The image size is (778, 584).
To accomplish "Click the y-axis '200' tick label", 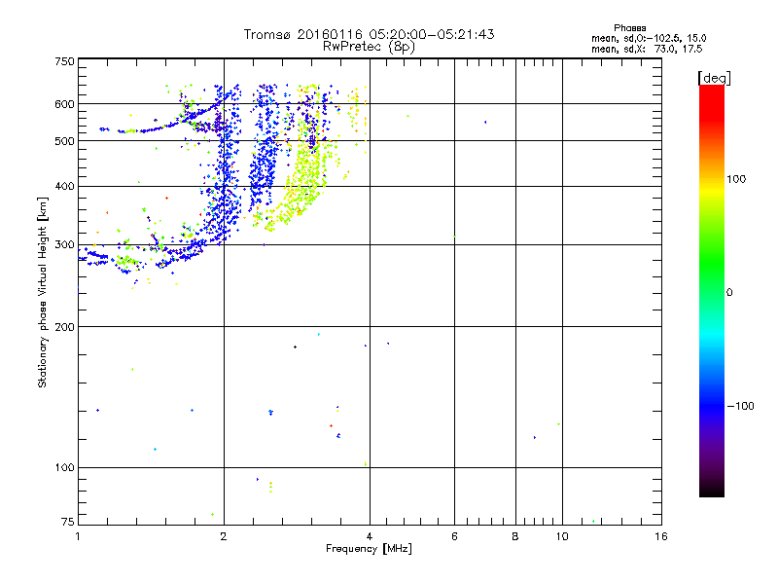I will (x=64, y=327).
